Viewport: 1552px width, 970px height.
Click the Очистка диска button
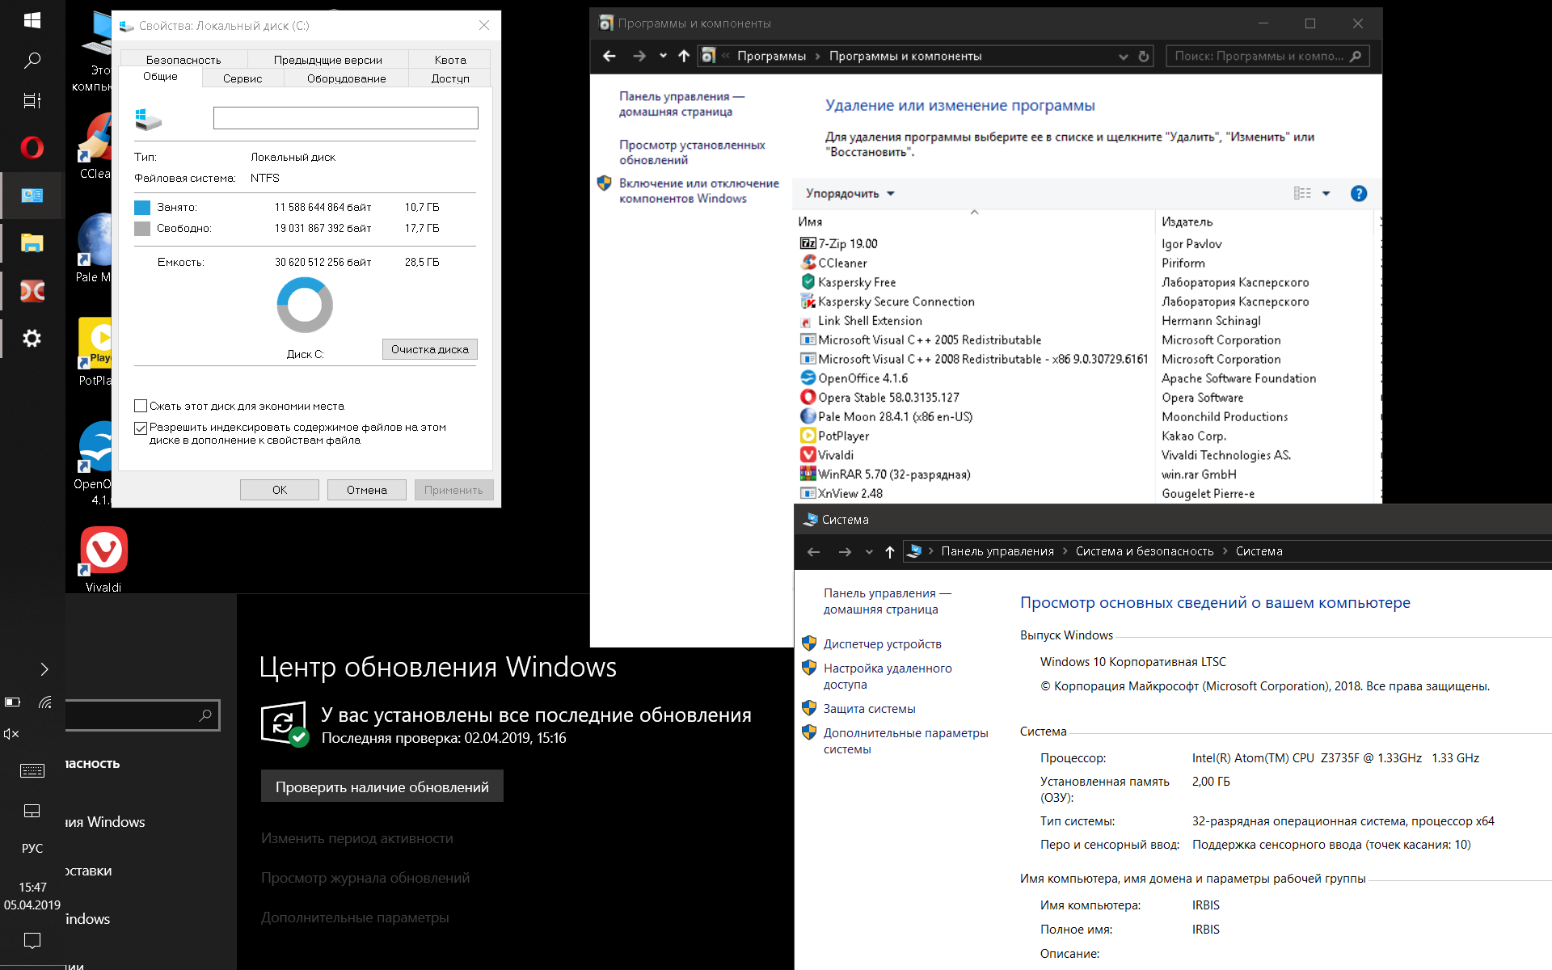click(x=429, y=349)
